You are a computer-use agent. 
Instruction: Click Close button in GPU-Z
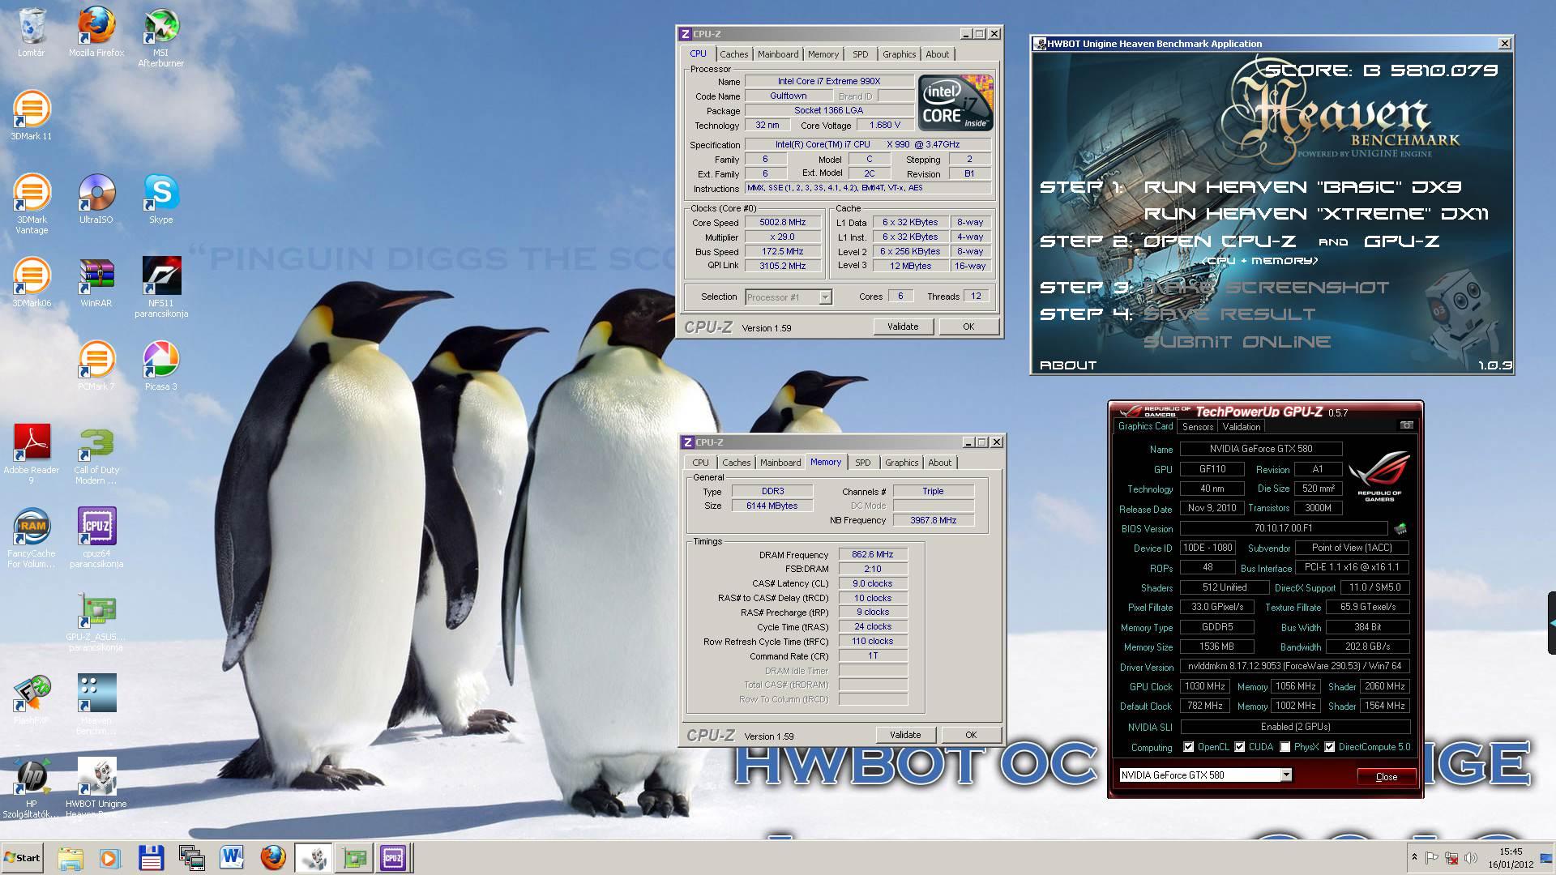click(x=1387, y=777)
